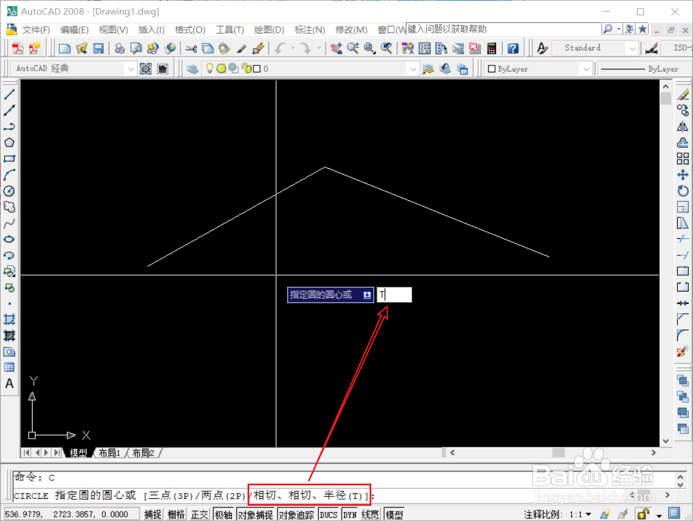
Task: Click the Match Properties brush icon
Action: (x=241, y=48)
